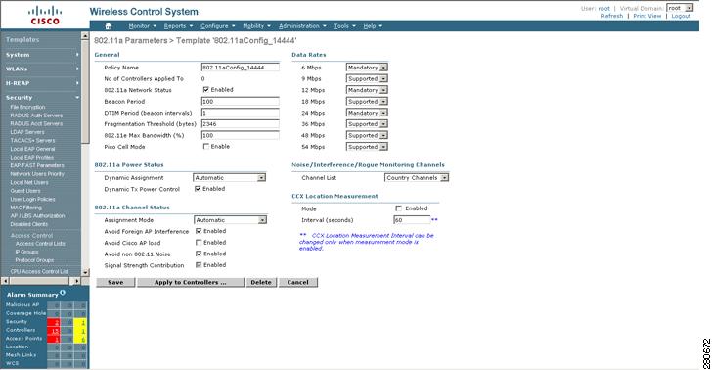Open the Help menu
712x370 pixels.
373,26
